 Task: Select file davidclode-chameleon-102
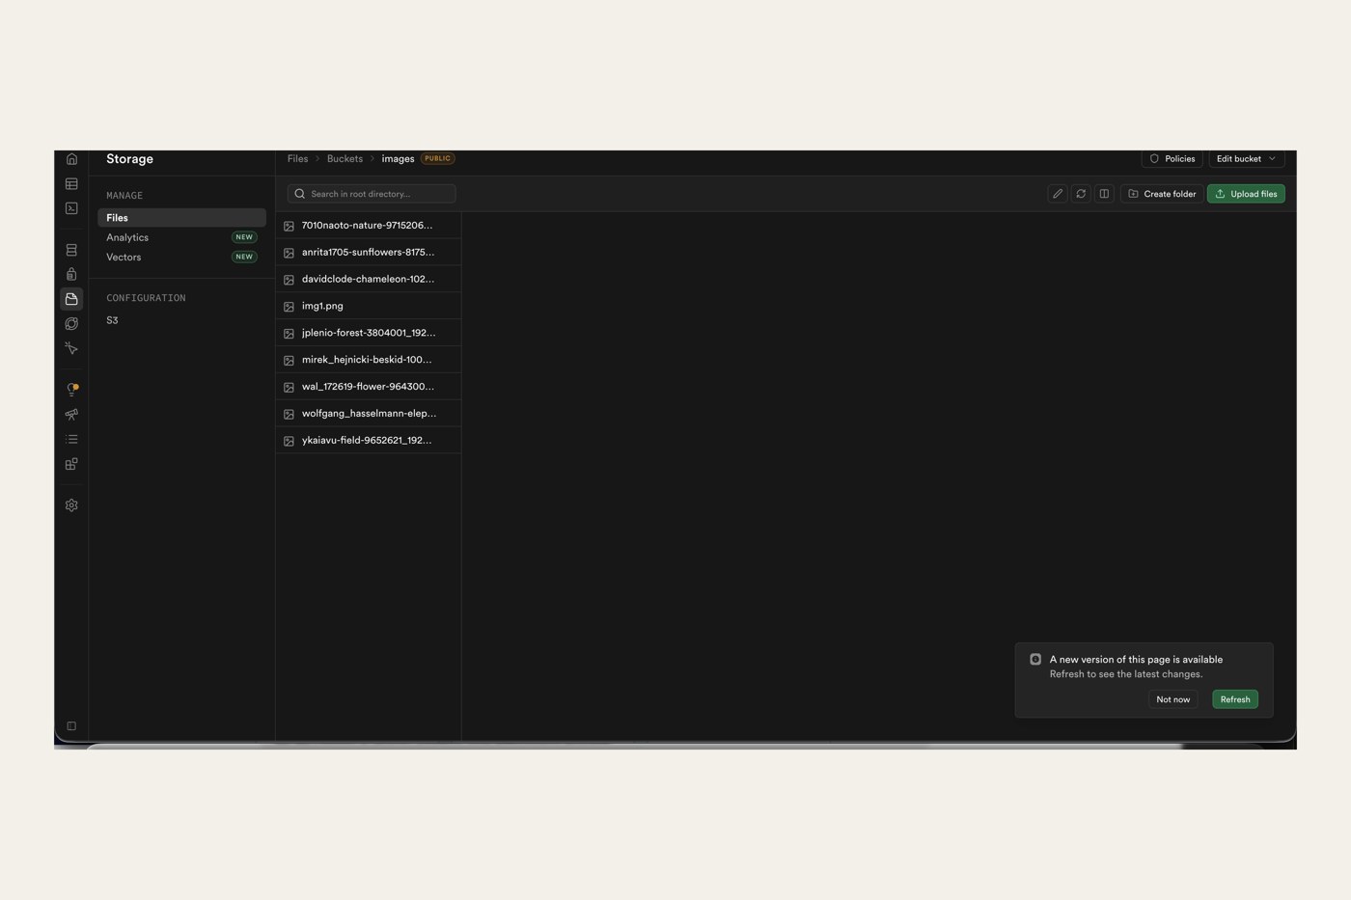coord(369,280)
